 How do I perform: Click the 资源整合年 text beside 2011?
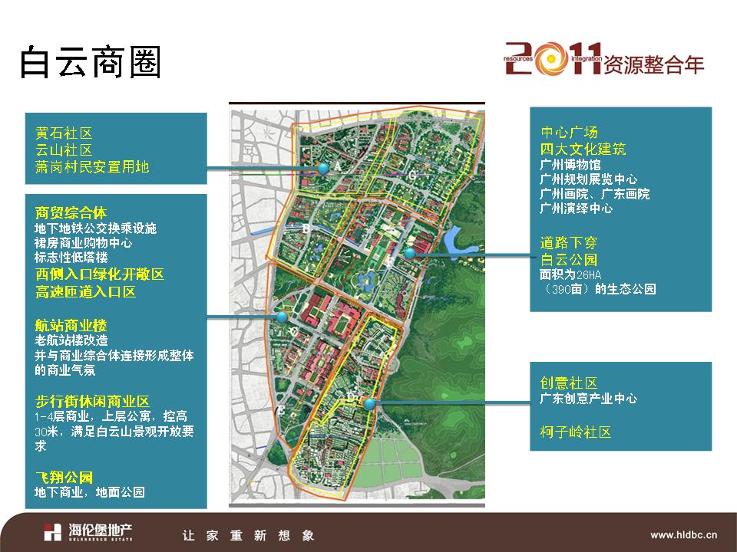click(654, 64)
